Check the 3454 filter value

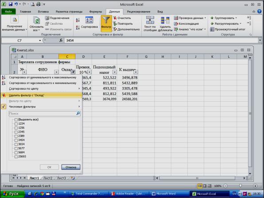pyautogui.click(x=16, y=140)
